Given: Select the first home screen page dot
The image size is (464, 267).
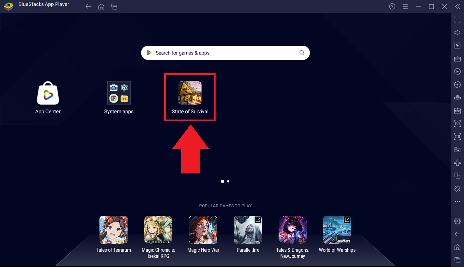Looking at the screenshot, I should pos(222,181).
